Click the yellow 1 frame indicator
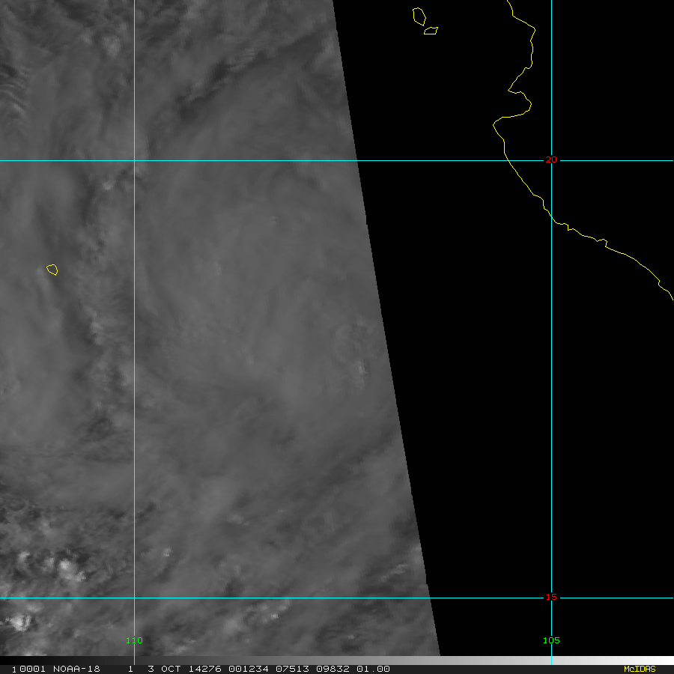 (13, 670)
